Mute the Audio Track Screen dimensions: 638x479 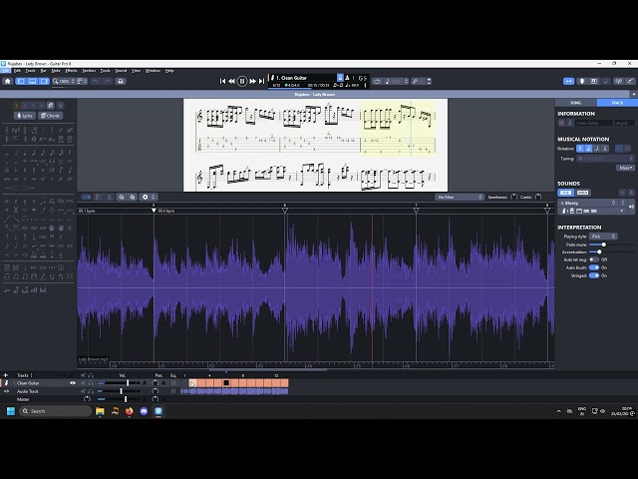click(83, 391)
